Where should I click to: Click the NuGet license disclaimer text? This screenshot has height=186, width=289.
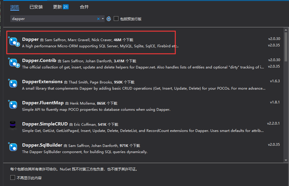(x=74, y=169)
